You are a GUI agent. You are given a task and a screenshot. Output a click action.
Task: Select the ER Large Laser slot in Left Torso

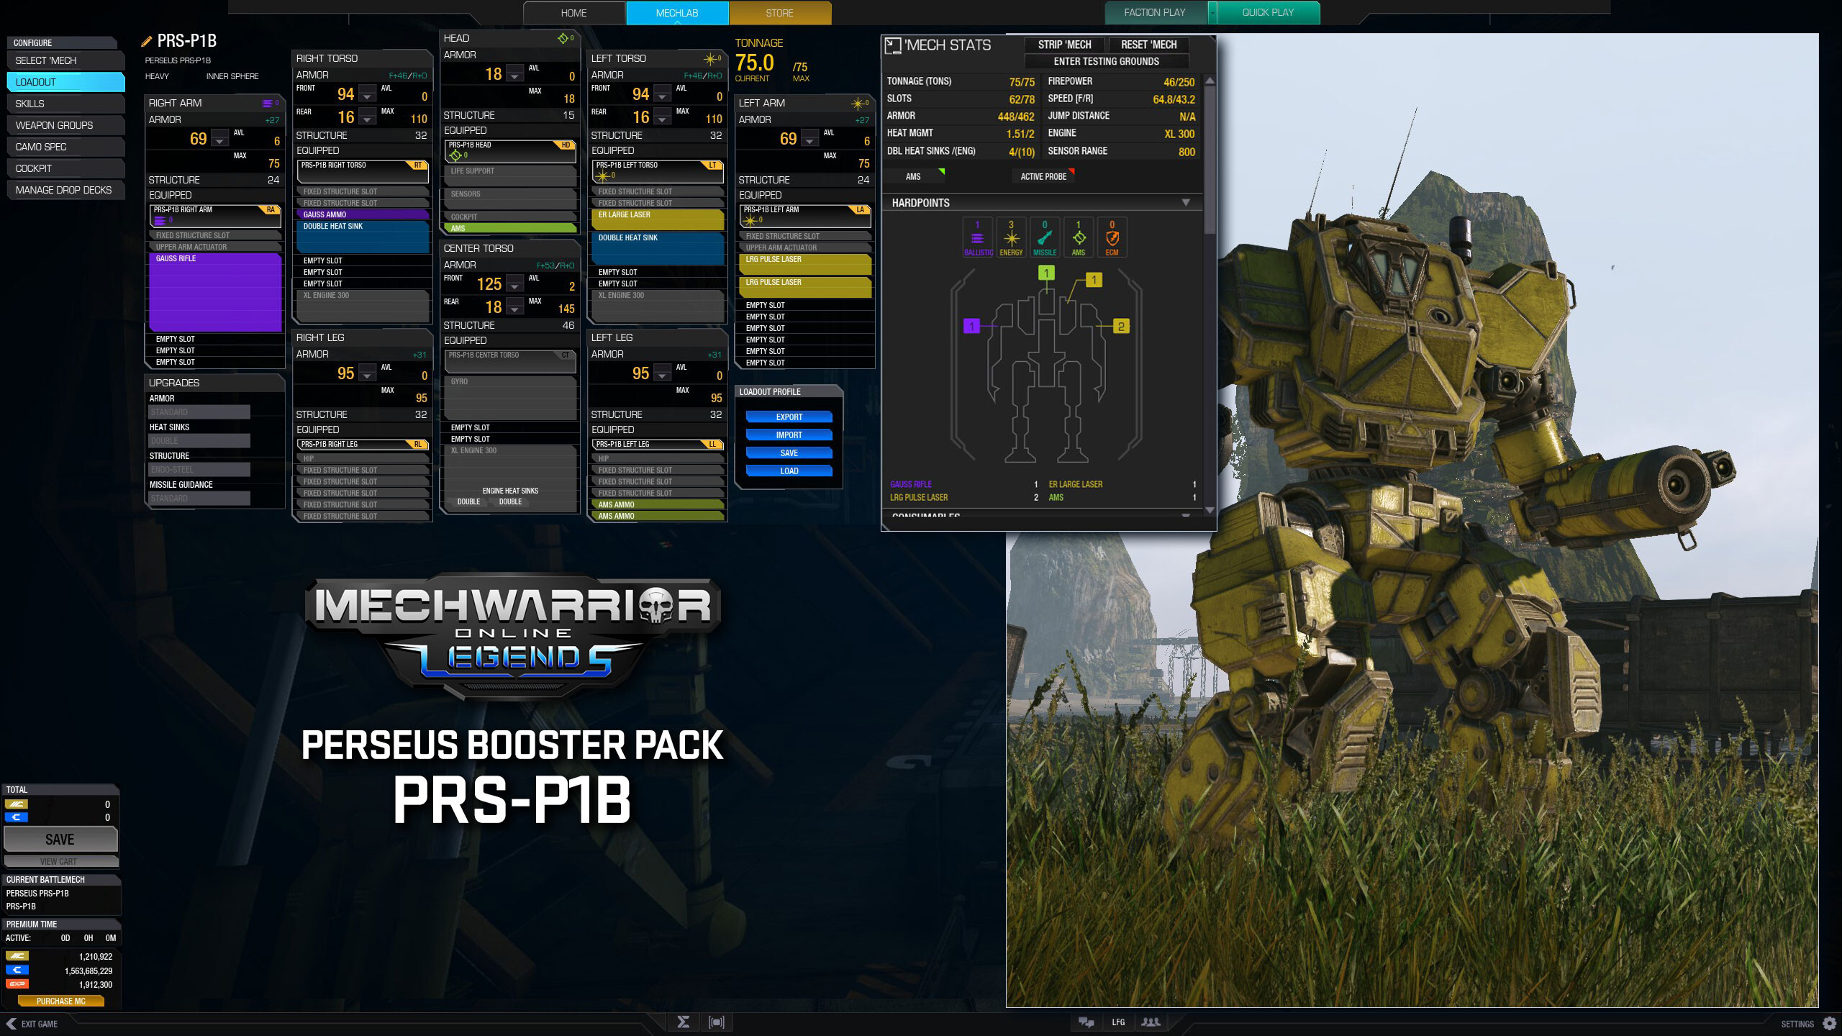658,220
